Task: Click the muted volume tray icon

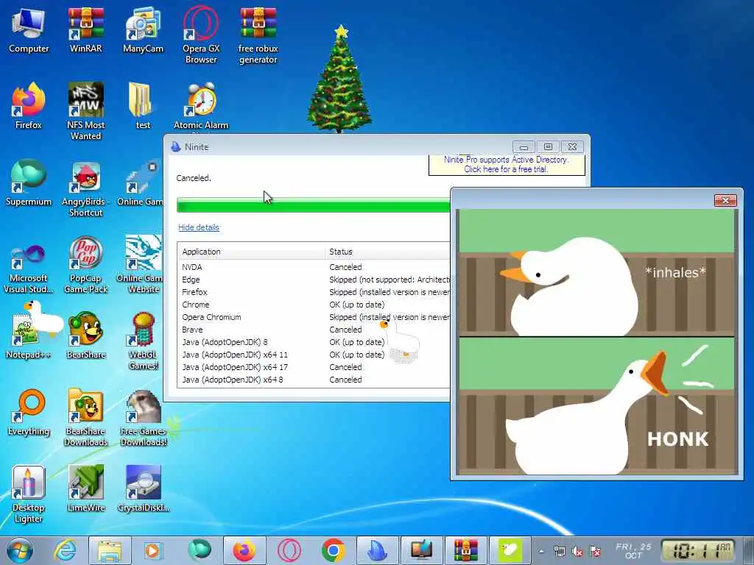Action: point(577,551)
